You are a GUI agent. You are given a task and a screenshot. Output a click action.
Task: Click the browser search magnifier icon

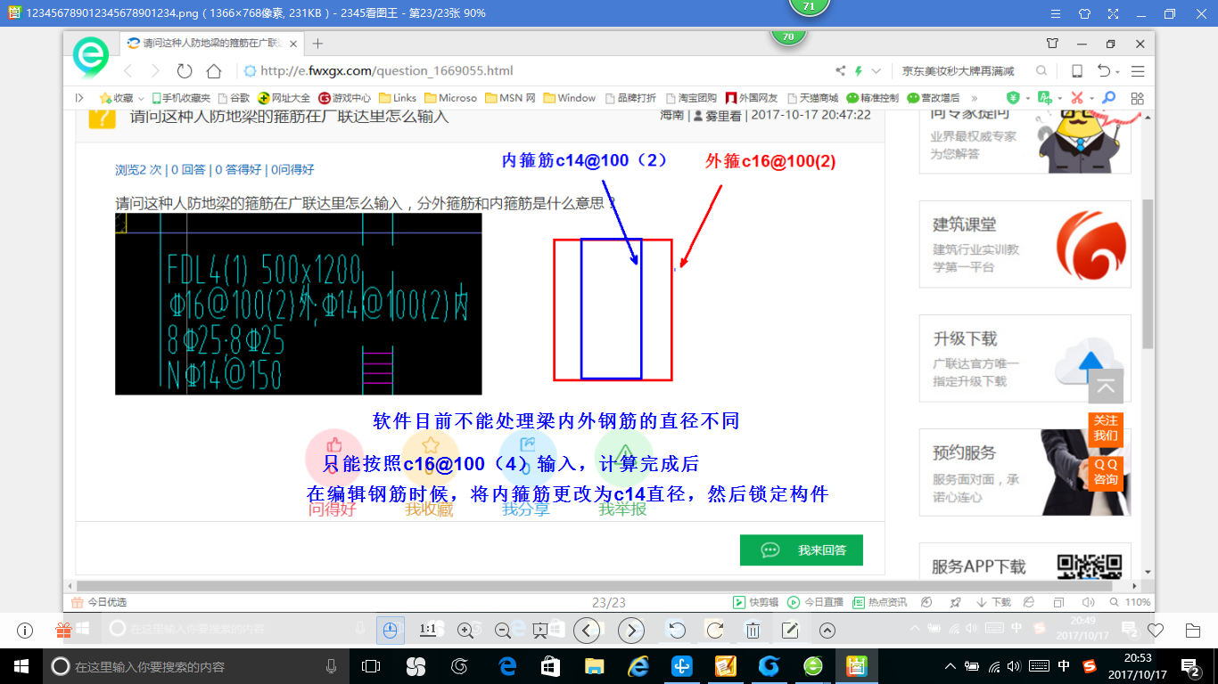pos(1041,70)
